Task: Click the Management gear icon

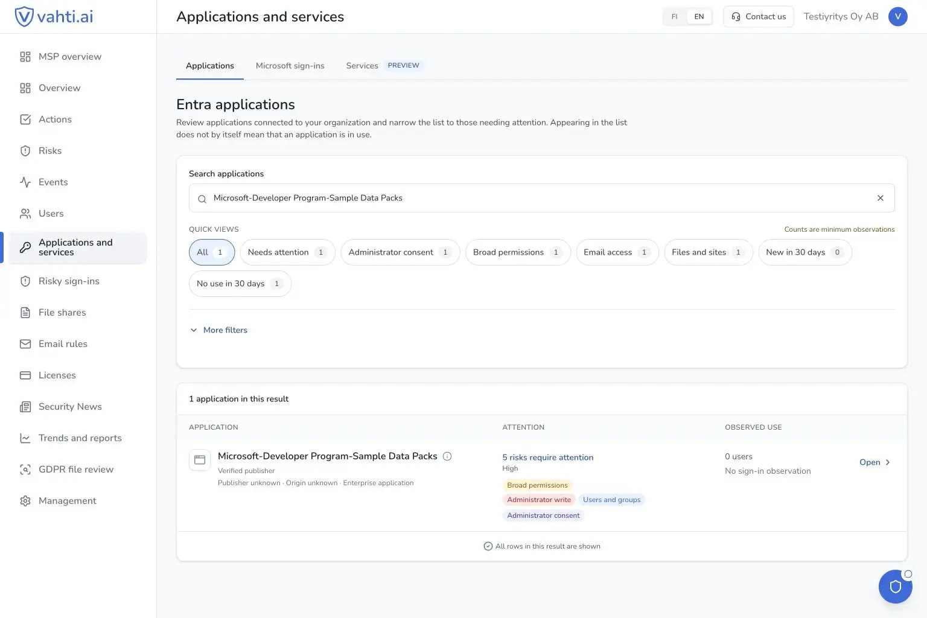Action: point(25,501)
